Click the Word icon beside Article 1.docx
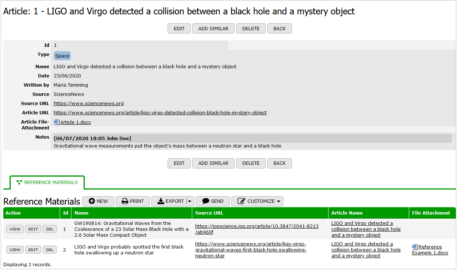 tap(56, 122)
